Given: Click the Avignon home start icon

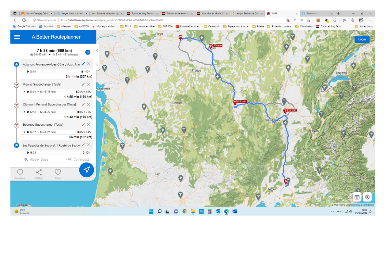Looking at the screenshot, I should click(16, 64).
